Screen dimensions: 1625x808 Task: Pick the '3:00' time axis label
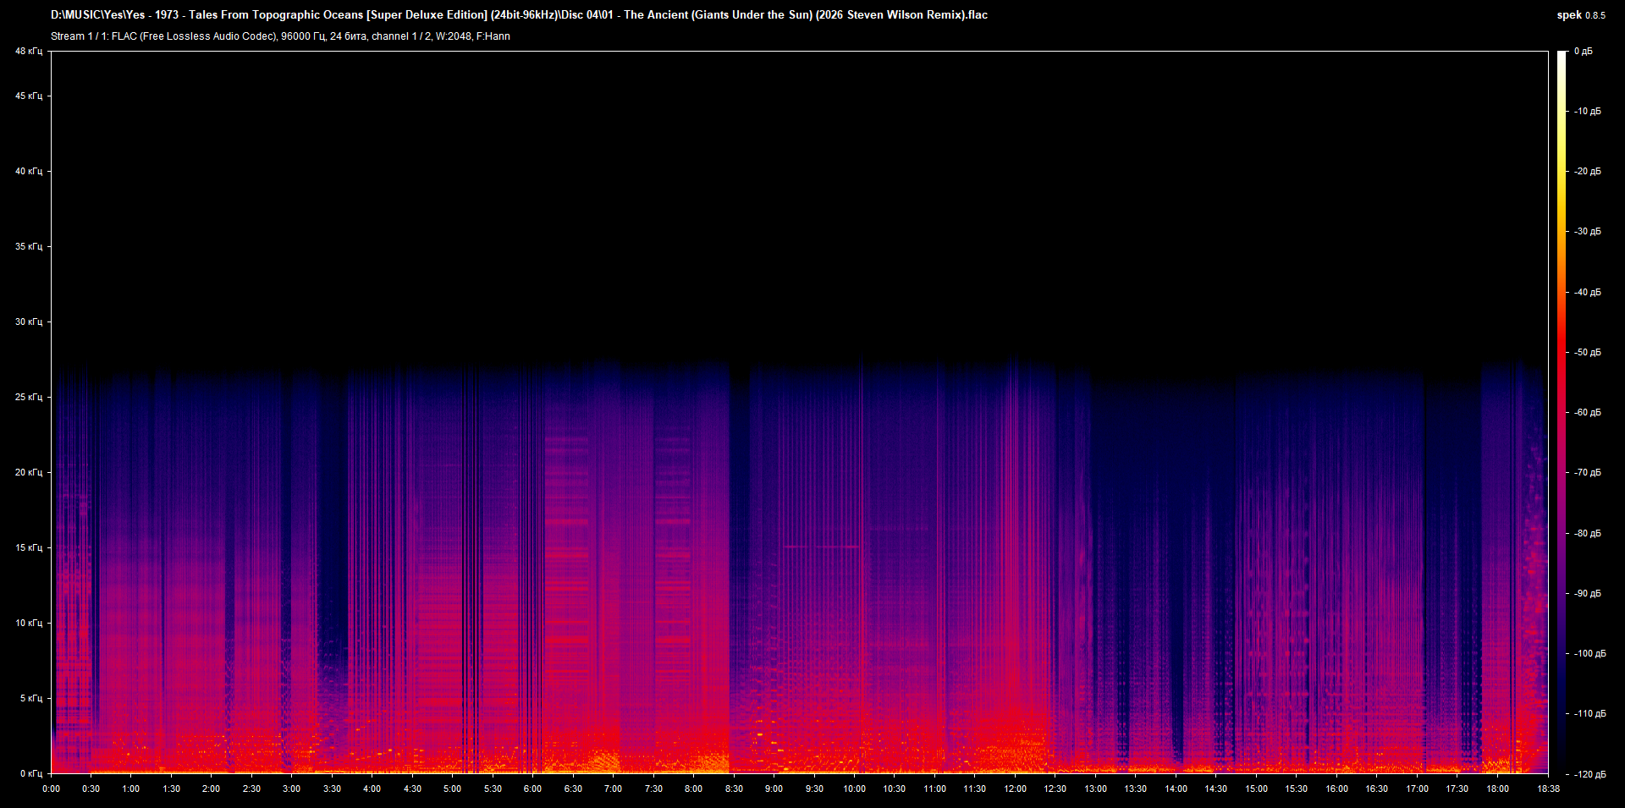click(291, 789)
